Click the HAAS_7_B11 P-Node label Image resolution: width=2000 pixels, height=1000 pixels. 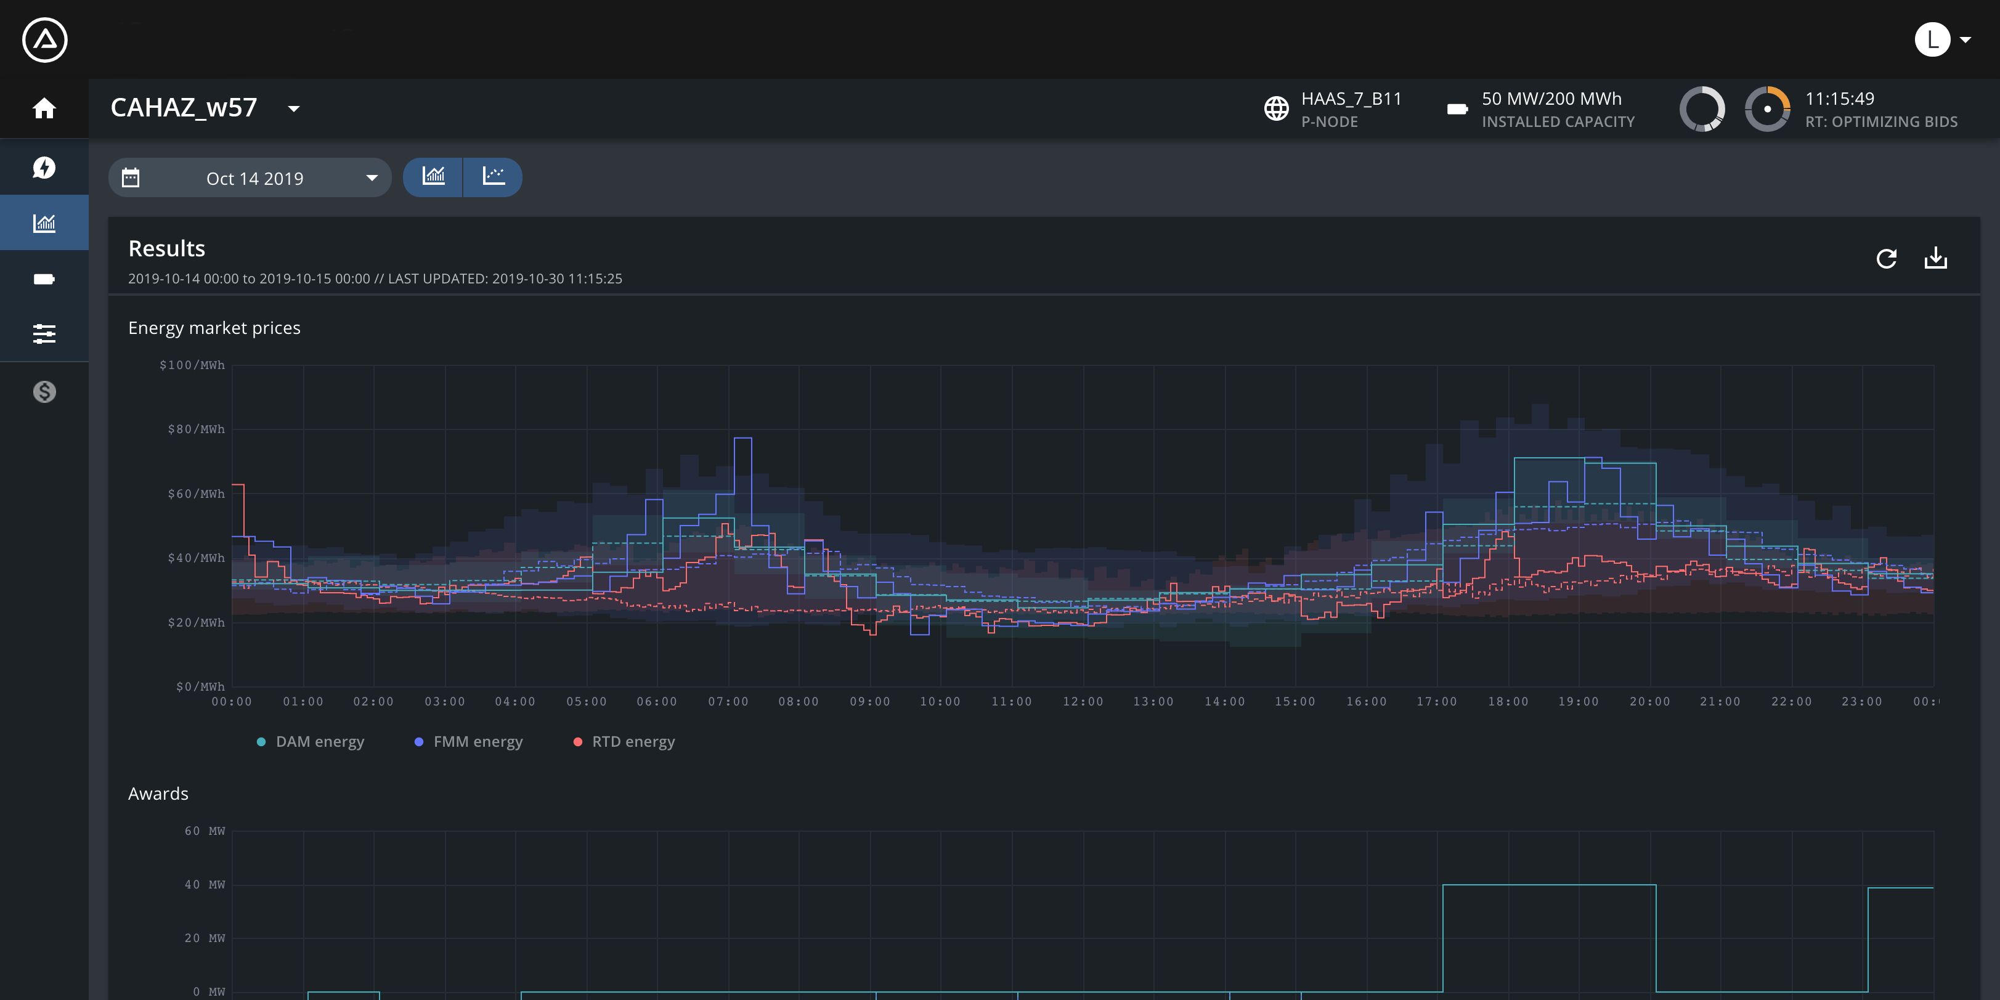tap(1351, 110)
